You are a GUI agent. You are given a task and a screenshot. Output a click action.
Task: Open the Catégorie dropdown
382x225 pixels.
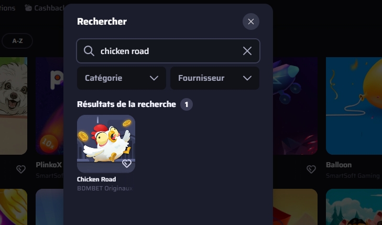[x=122, y=78]
